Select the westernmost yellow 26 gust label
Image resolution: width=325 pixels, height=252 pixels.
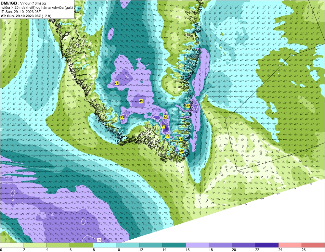[117, 83]
